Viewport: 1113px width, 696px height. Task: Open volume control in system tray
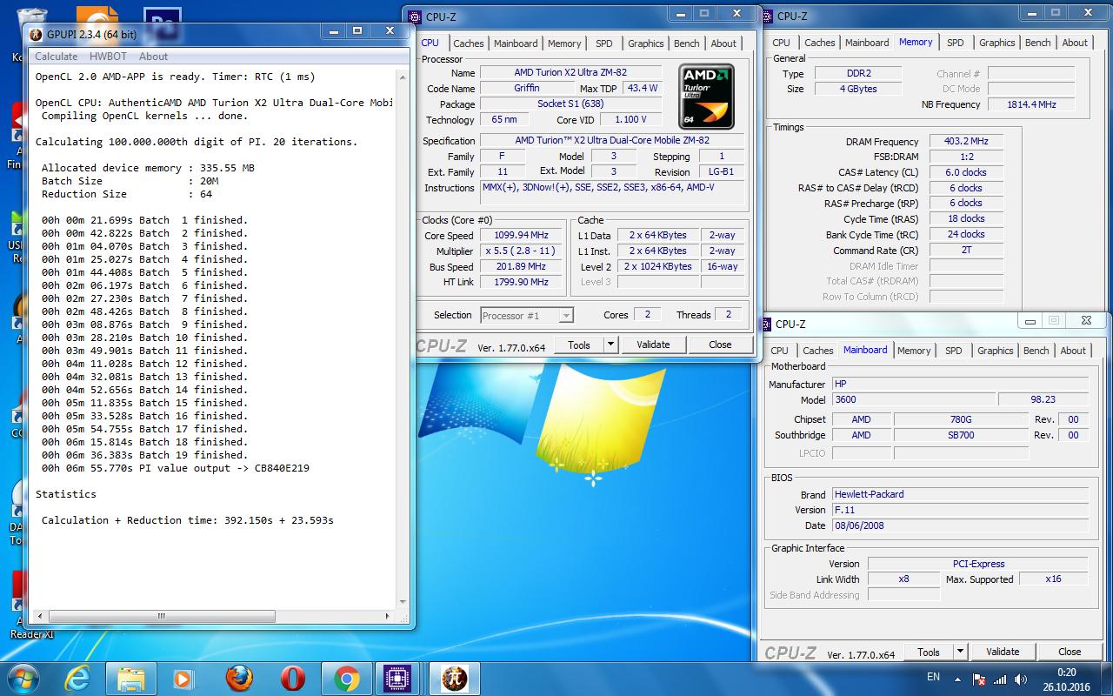coord(1021,679)
